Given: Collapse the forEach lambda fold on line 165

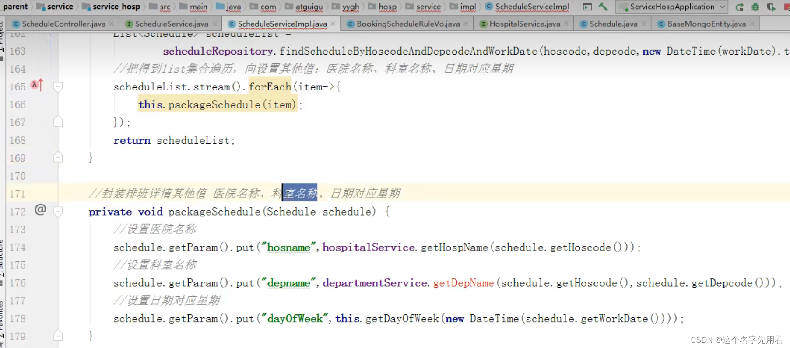Looking at the screenshot, I should point(58,87).
